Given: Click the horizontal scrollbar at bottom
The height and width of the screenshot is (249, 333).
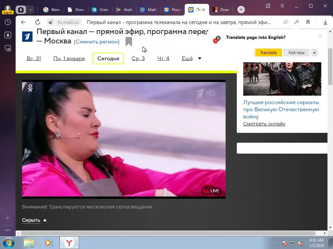Looking at the screenshot, I should click(x=168, y=233).
